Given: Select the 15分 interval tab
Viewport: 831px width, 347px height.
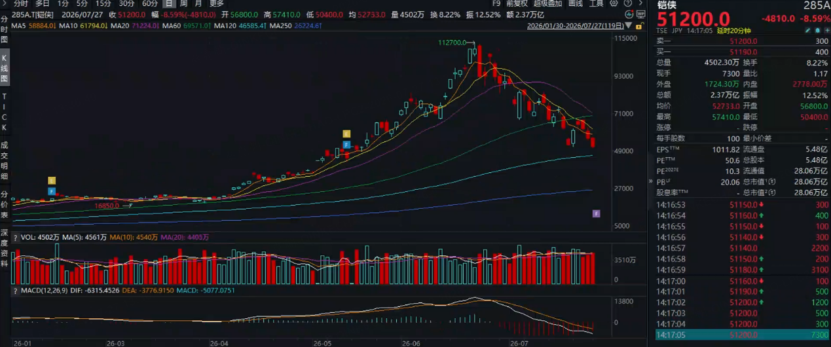Looking at the screenshot, I should [103, 3].
